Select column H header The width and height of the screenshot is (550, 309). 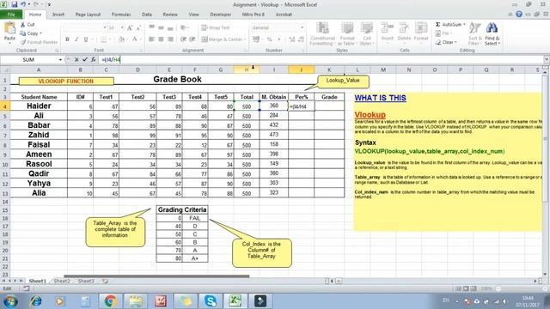point(247,70)
